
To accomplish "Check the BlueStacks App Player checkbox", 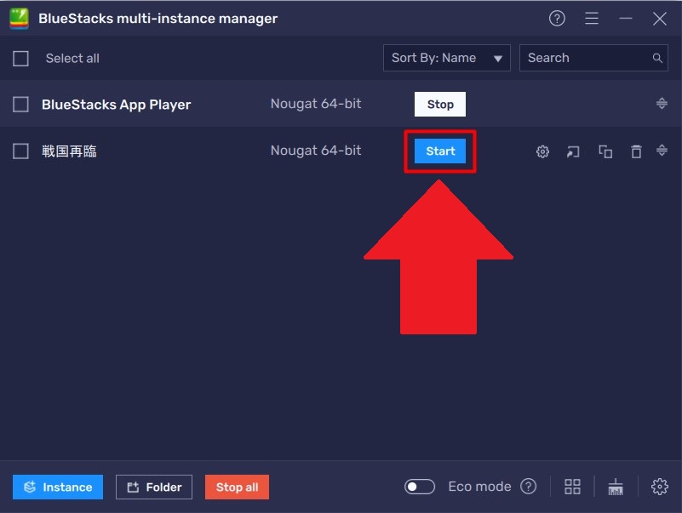I will [20, 105].
